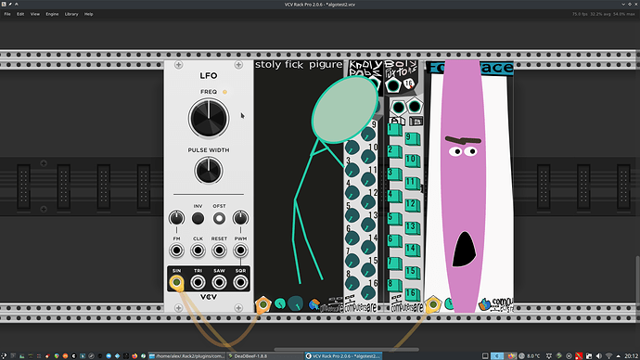Open the application launcher in the taskbar
The height and width of the screenshot is (360, 640).
tap(4, 356)
